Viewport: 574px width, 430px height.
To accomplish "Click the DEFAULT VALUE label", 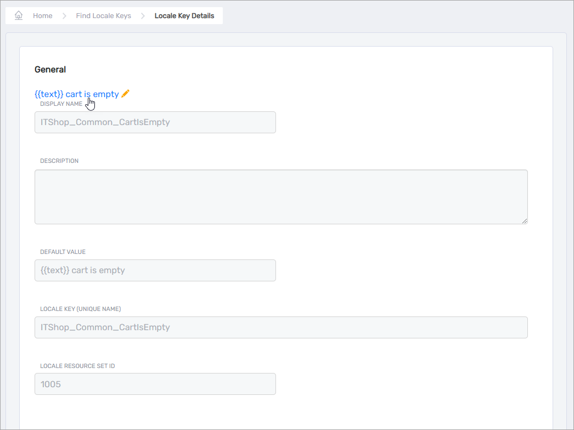I will tap(63, 252).
